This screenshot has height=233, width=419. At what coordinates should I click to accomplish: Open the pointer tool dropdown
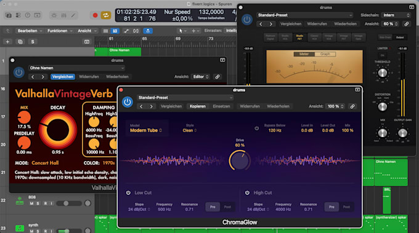tap(182, 31)
